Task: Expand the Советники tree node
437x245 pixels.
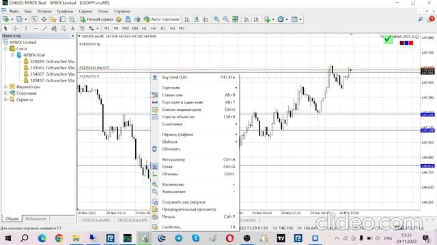Action: [5, 93]
